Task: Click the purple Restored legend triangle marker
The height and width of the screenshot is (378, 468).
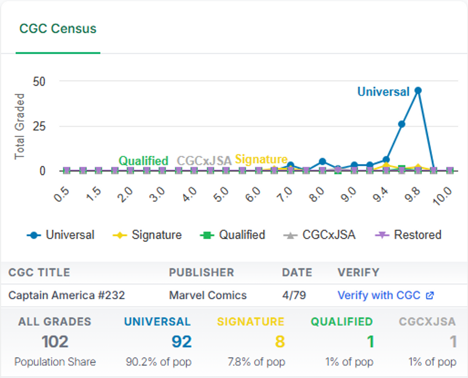Action: (x=382, y=235)
